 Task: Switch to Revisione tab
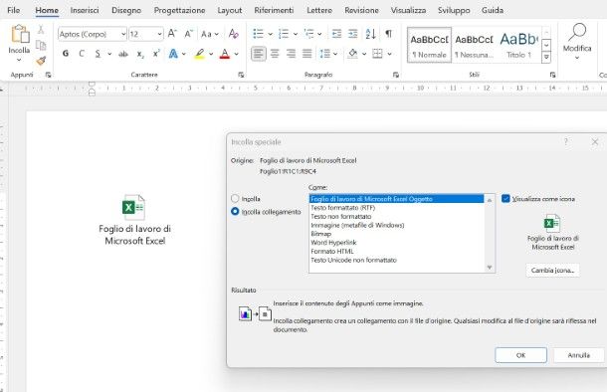(x=361, y=10)
